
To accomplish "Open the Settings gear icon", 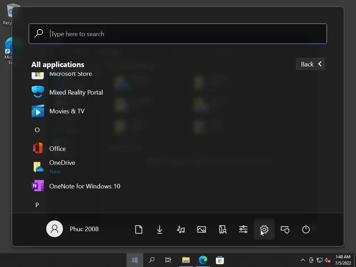I will (264, 229).
